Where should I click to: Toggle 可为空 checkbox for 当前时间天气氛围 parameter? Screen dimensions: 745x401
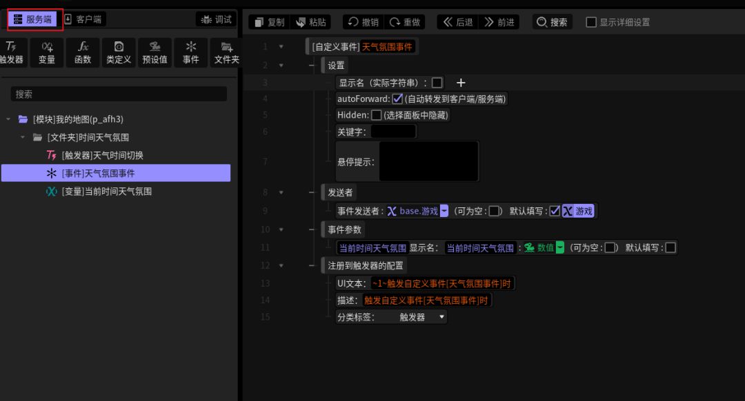click(610, 248)
